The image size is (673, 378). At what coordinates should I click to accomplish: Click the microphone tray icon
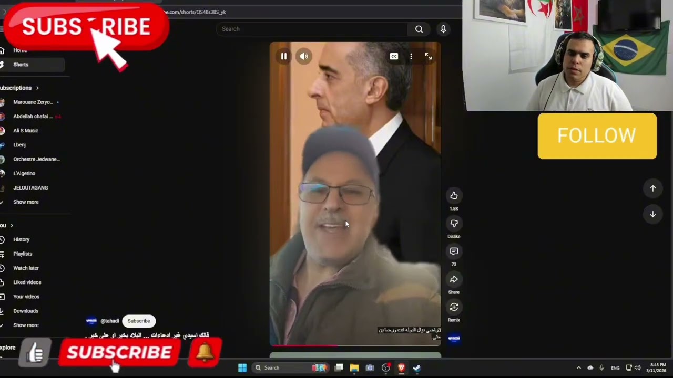[x=601, y=367]
